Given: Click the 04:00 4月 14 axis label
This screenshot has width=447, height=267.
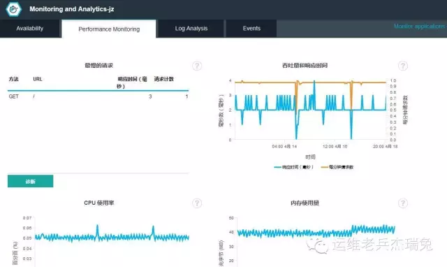Looking at the screenshot, I should point(284,146).
